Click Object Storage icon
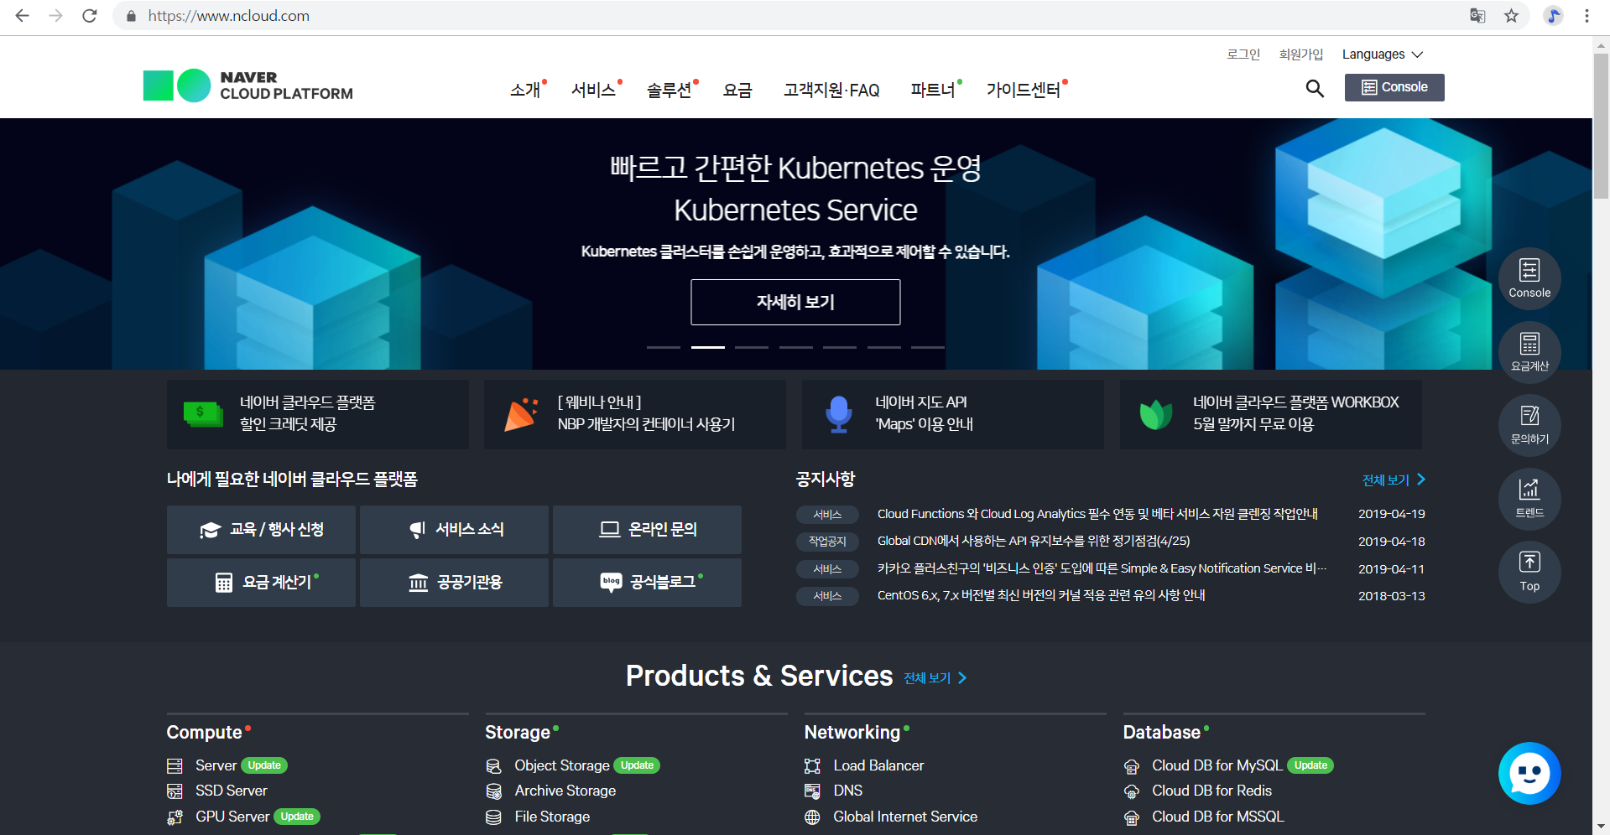 click(x=493, y=765)
